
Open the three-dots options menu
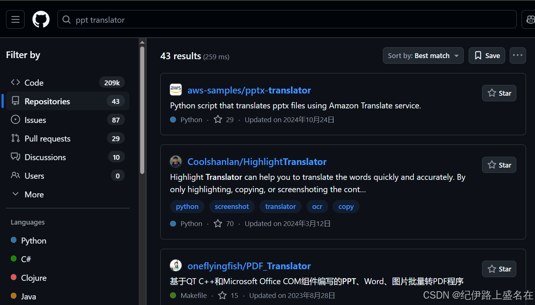point(517,55)
